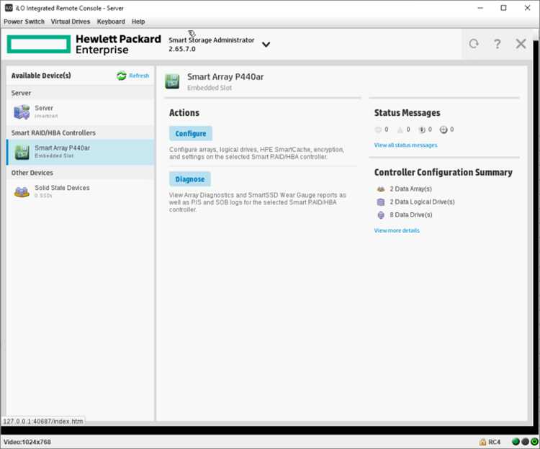Click the Video:1024x768 status text

click(x=27, y=442)
